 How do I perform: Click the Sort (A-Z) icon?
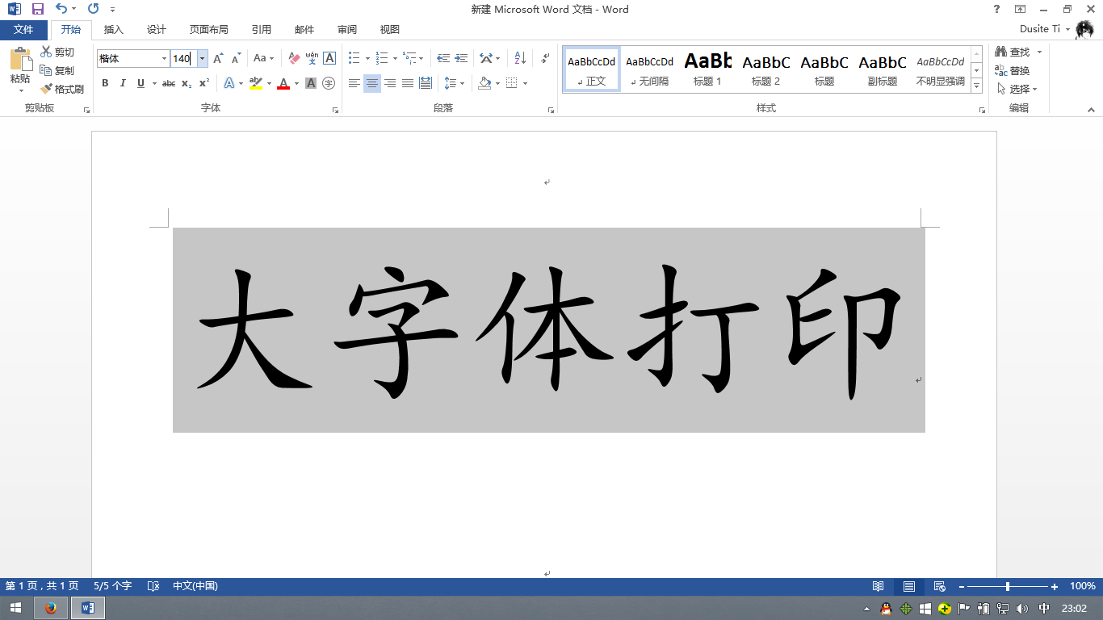click(520, 58)
